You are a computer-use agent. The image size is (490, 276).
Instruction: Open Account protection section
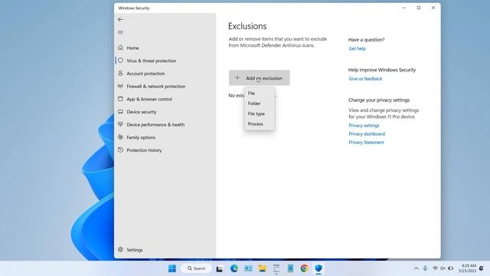tap(145, 74)
